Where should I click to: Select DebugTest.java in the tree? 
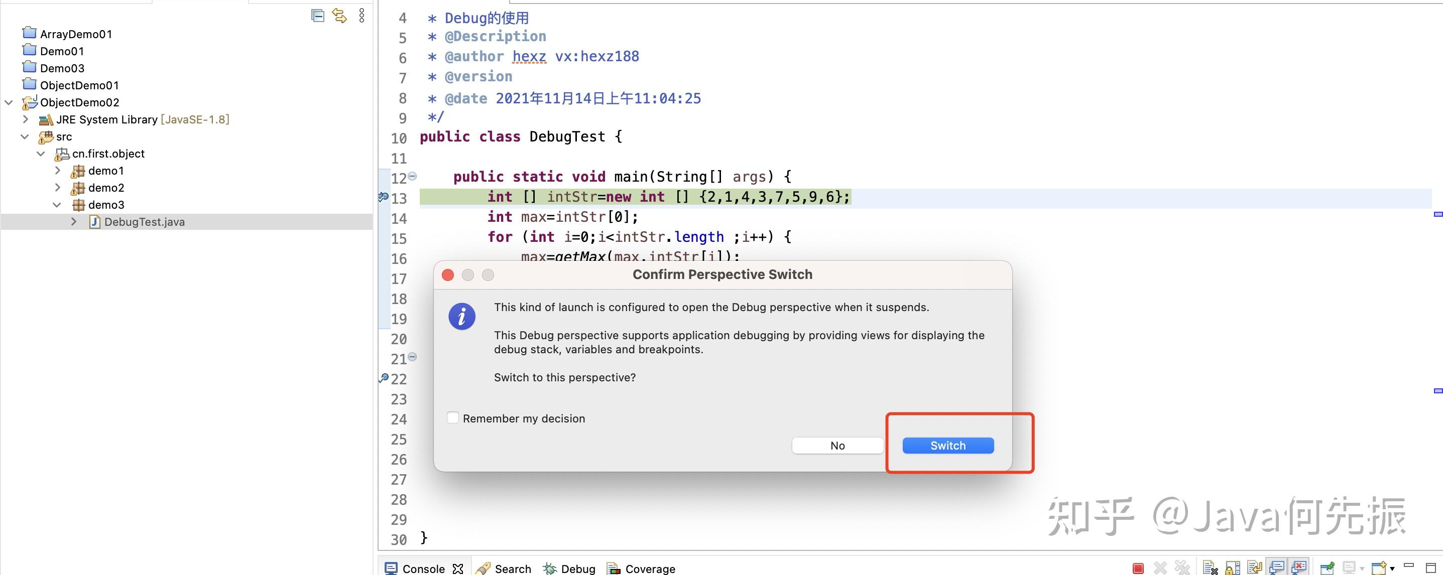pos(144,222)
